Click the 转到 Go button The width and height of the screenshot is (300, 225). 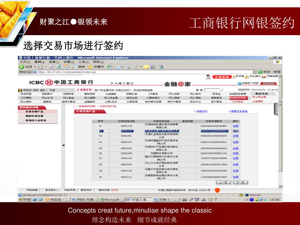[x=265, y=72]
